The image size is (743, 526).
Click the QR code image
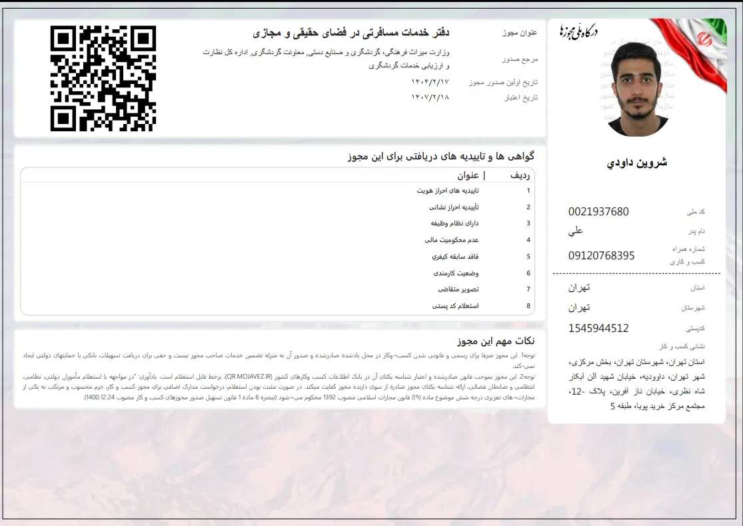click(103, 78)
